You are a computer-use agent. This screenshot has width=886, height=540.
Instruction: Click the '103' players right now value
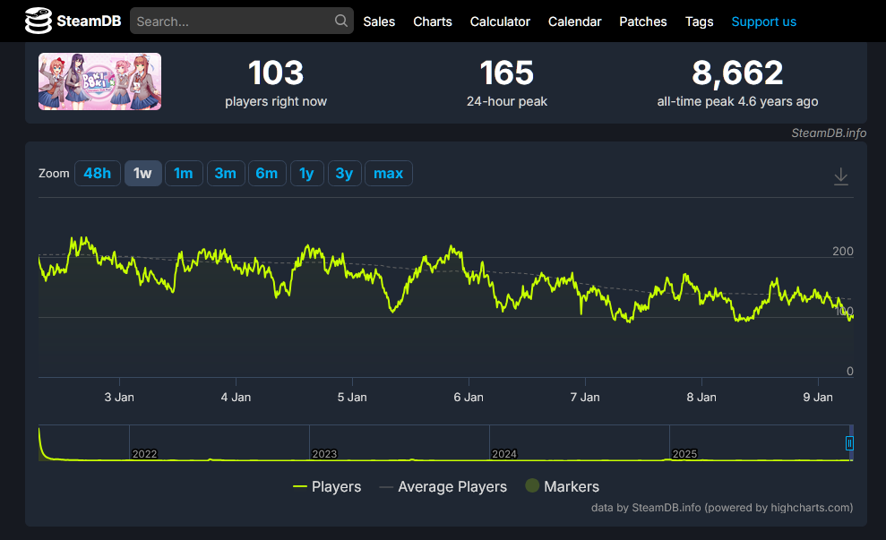point(276,73)
